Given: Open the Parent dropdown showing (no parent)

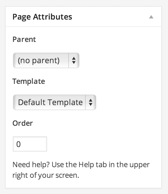Looking at the screenshot, I should pos(46,60).
